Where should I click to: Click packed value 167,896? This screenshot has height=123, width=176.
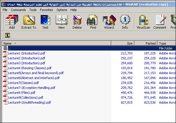(x=150, y=78)
